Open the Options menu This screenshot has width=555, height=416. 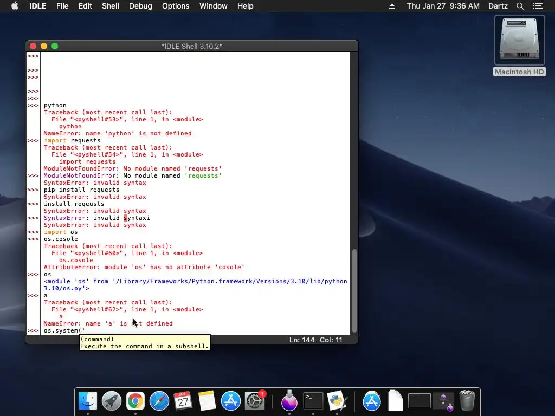[x=176, y=6]
